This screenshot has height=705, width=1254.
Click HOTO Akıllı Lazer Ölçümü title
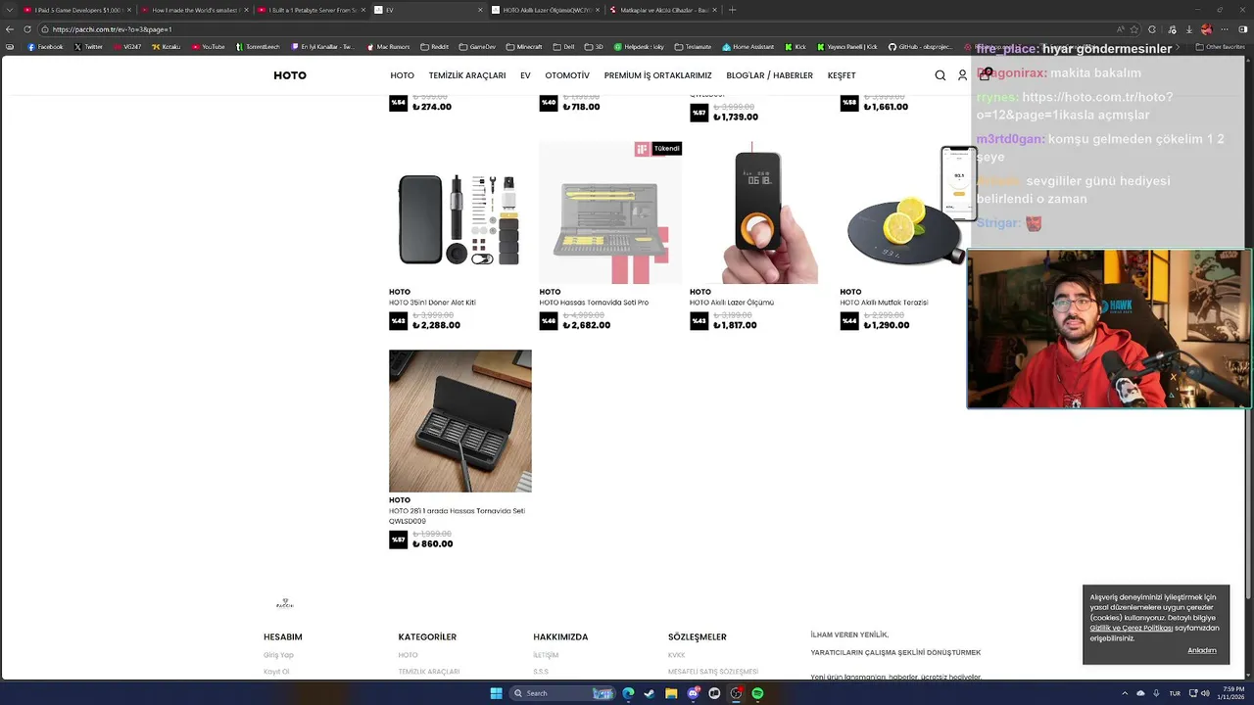[732, 303]
